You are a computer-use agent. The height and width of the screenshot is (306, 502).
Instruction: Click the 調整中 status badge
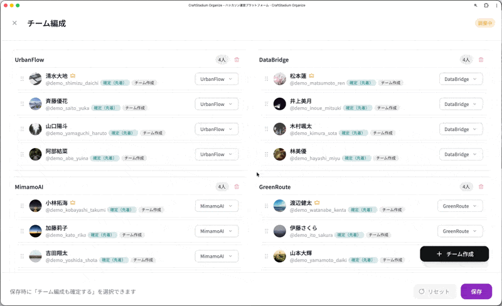click(484, 23)
